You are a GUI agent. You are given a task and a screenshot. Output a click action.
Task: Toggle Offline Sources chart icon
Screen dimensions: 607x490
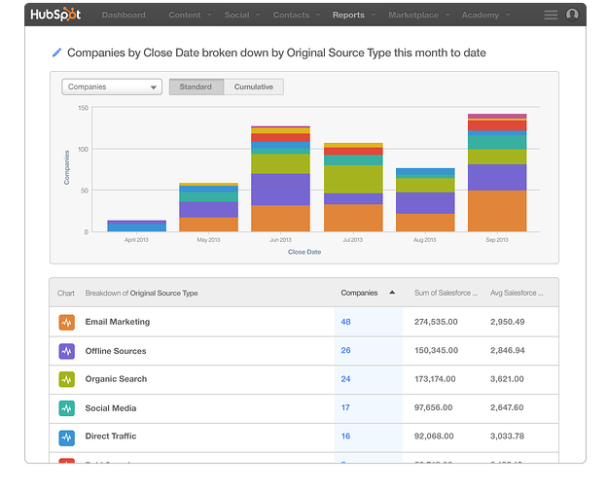click(x=66, y=351)
